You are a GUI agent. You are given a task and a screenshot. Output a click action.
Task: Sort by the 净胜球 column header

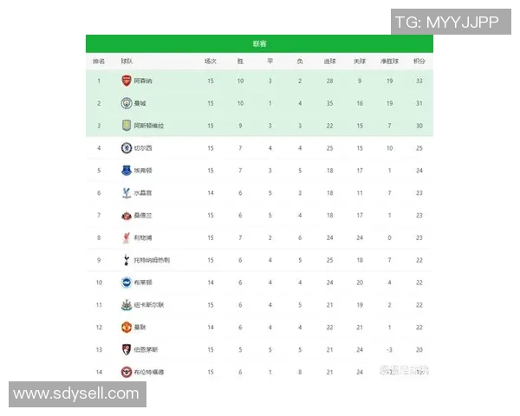click(x=389, y=62)
